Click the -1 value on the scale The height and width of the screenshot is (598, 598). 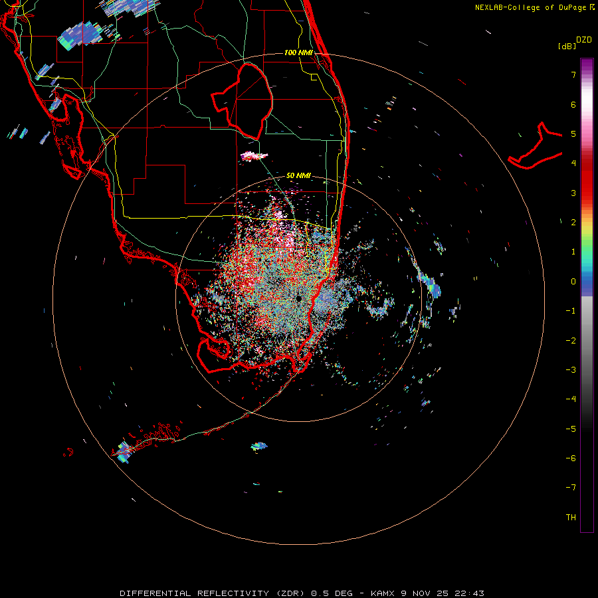point(571,311)
